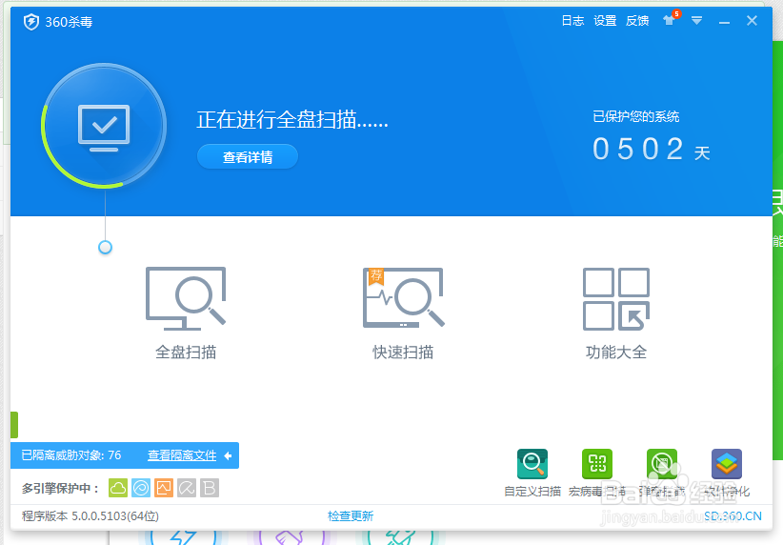
Task: Click the 检查更新 link
Action: pyautogui.click(x=351, y=516)
